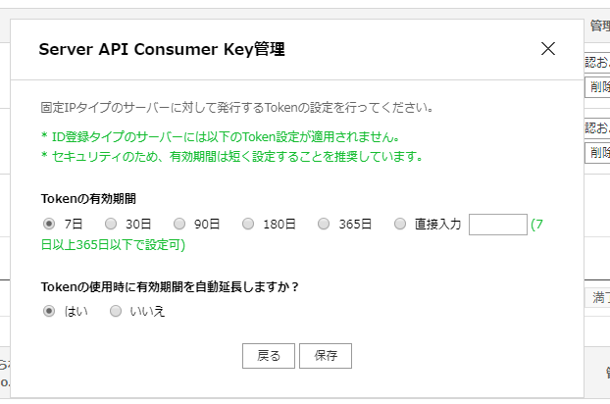Close the Server API Consumer Key dialog

coord(548,48)
